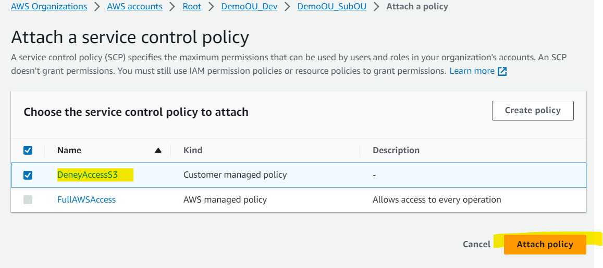This screenshot has width=603, height=268.
Task: Sort by the Name column arrow
Action: coord(158,151)
